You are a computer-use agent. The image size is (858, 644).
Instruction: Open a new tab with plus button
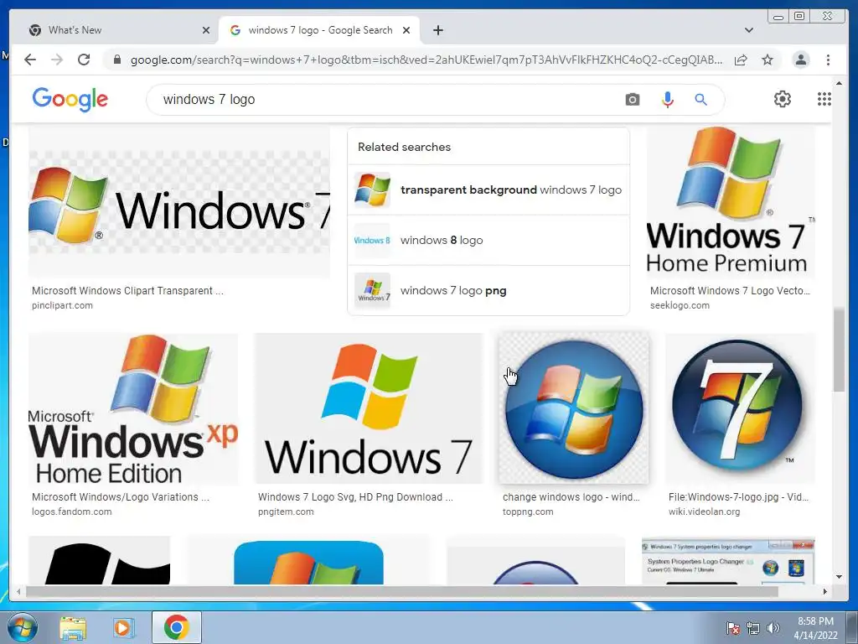(x=437, y=30)
